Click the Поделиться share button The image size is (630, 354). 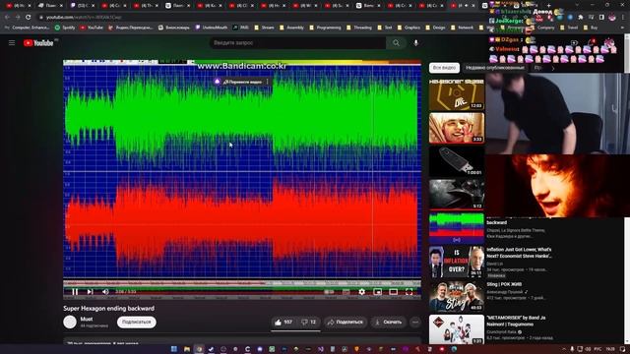(346, 322)
